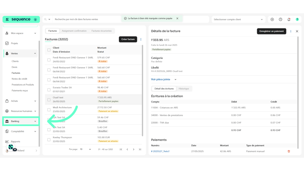The width and height of the screenshot is (304, 171).
Task: Check the 579.65 CHF invoice row
Action: [x=49, y=60]
